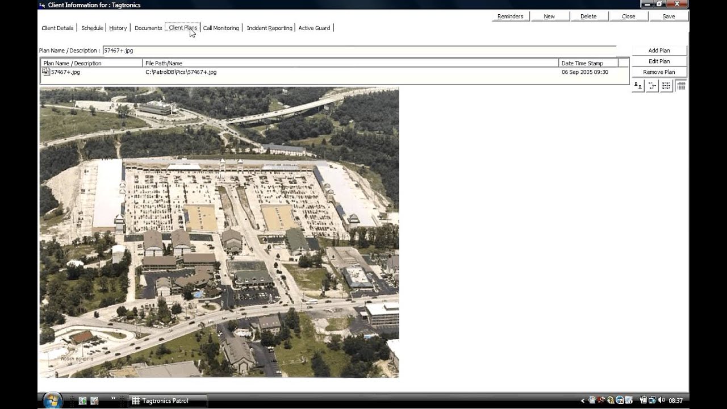This screenshot has width=727, height=409.
Task: Open Tagtronics Patrol taskbar button
Action: coord(168,400)
